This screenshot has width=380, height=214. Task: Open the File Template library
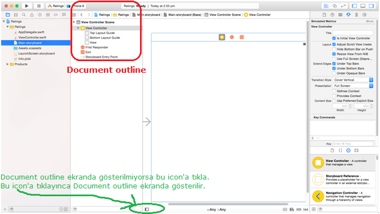point(332,151)
